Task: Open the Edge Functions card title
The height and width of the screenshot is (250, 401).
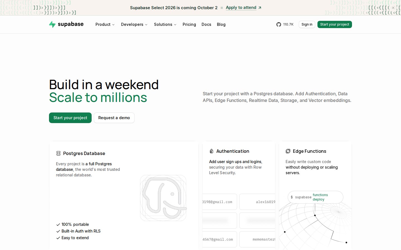Action: (x=309, y=151)
